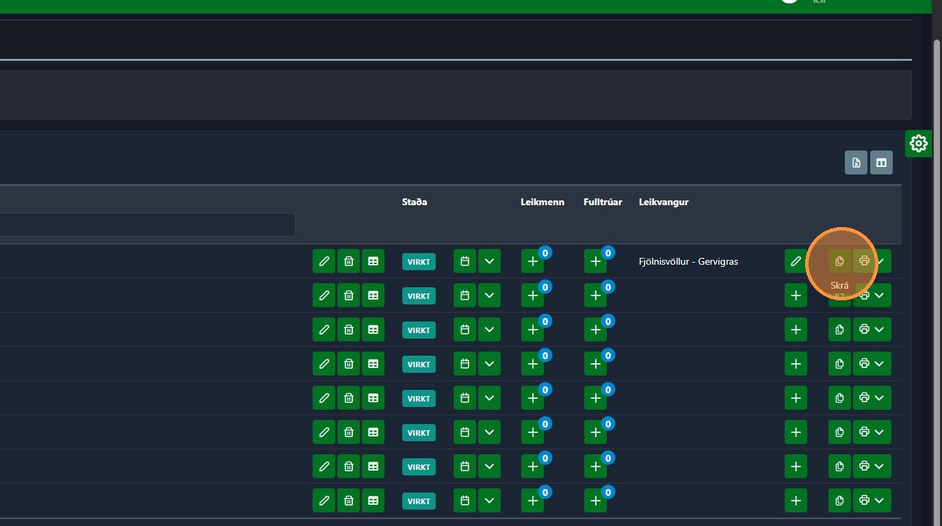Screen dimensions: 942x526
Task: Click the calendar icon in the fourth row
Action: pos(465,364)
